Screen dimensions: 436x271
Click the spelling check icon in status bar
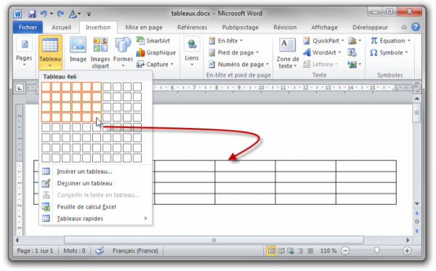[x=100, y=251]
